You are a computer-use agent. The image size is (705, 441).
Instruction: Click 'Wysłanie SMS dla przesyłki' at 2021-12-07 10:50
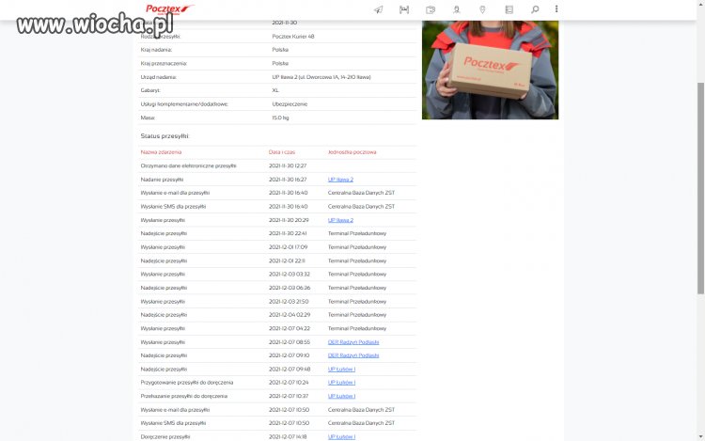coord(173,423)
